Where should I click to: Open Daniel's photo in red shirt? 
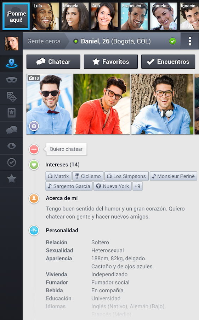click(102, 104)
